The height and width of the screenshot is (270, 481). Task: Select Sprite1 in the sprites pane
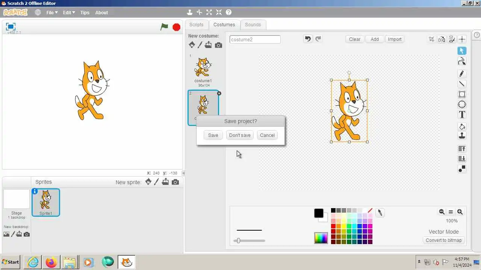(x=45, y=202)
